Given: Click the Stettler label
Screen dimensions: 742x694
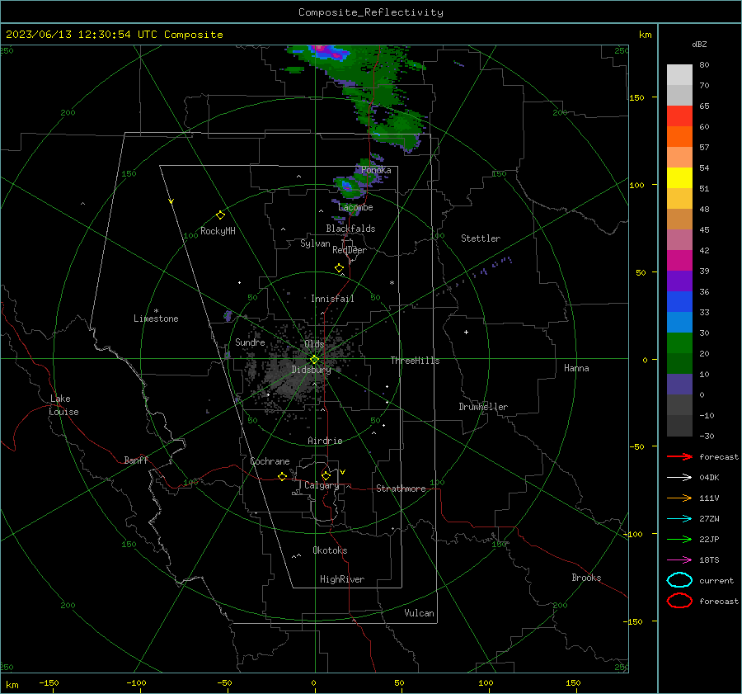Looking at the screenshot, I should 481,238.
